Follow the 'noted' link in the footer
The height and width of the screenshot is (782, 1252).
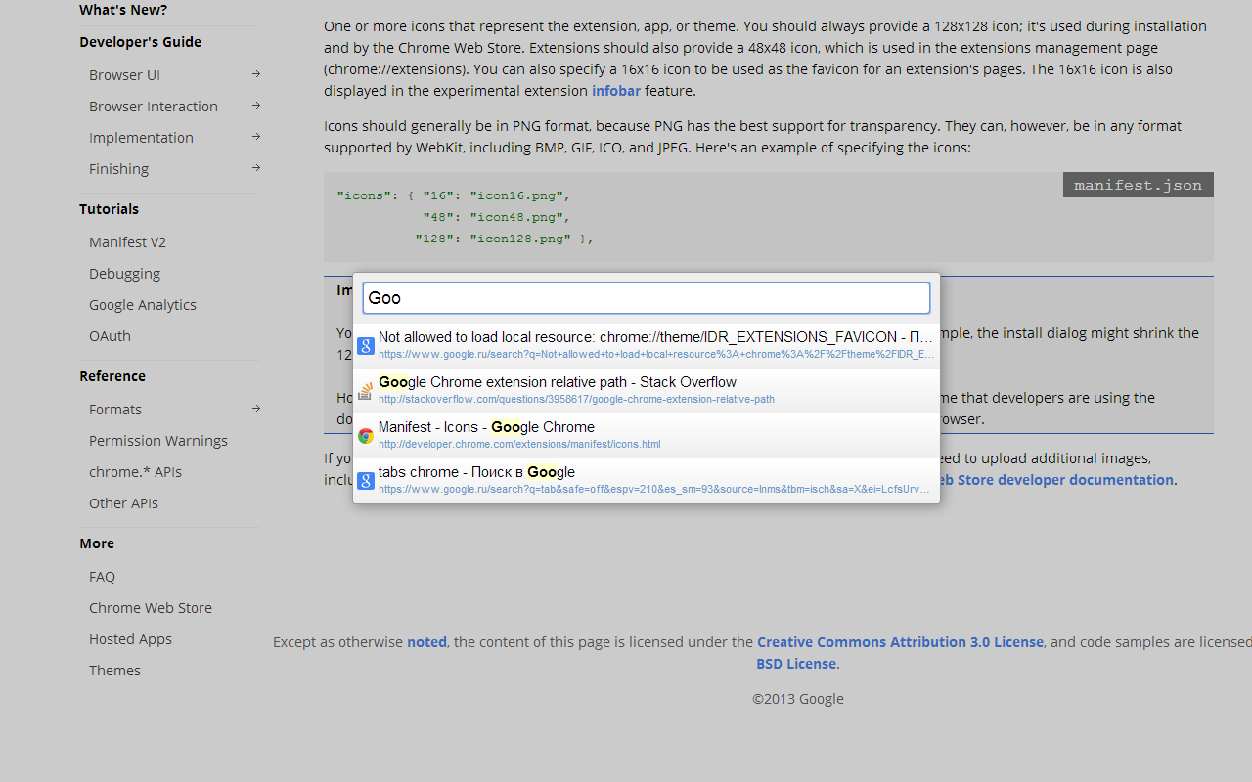tap(426, 642)
